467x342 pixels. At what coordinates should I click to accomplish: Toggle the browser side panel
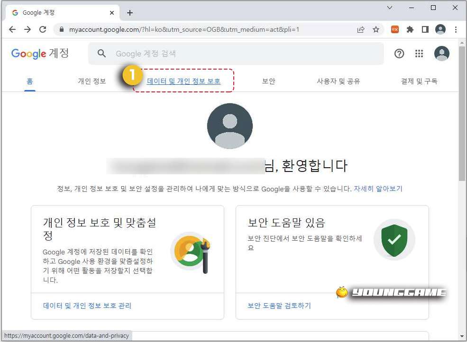425,29
